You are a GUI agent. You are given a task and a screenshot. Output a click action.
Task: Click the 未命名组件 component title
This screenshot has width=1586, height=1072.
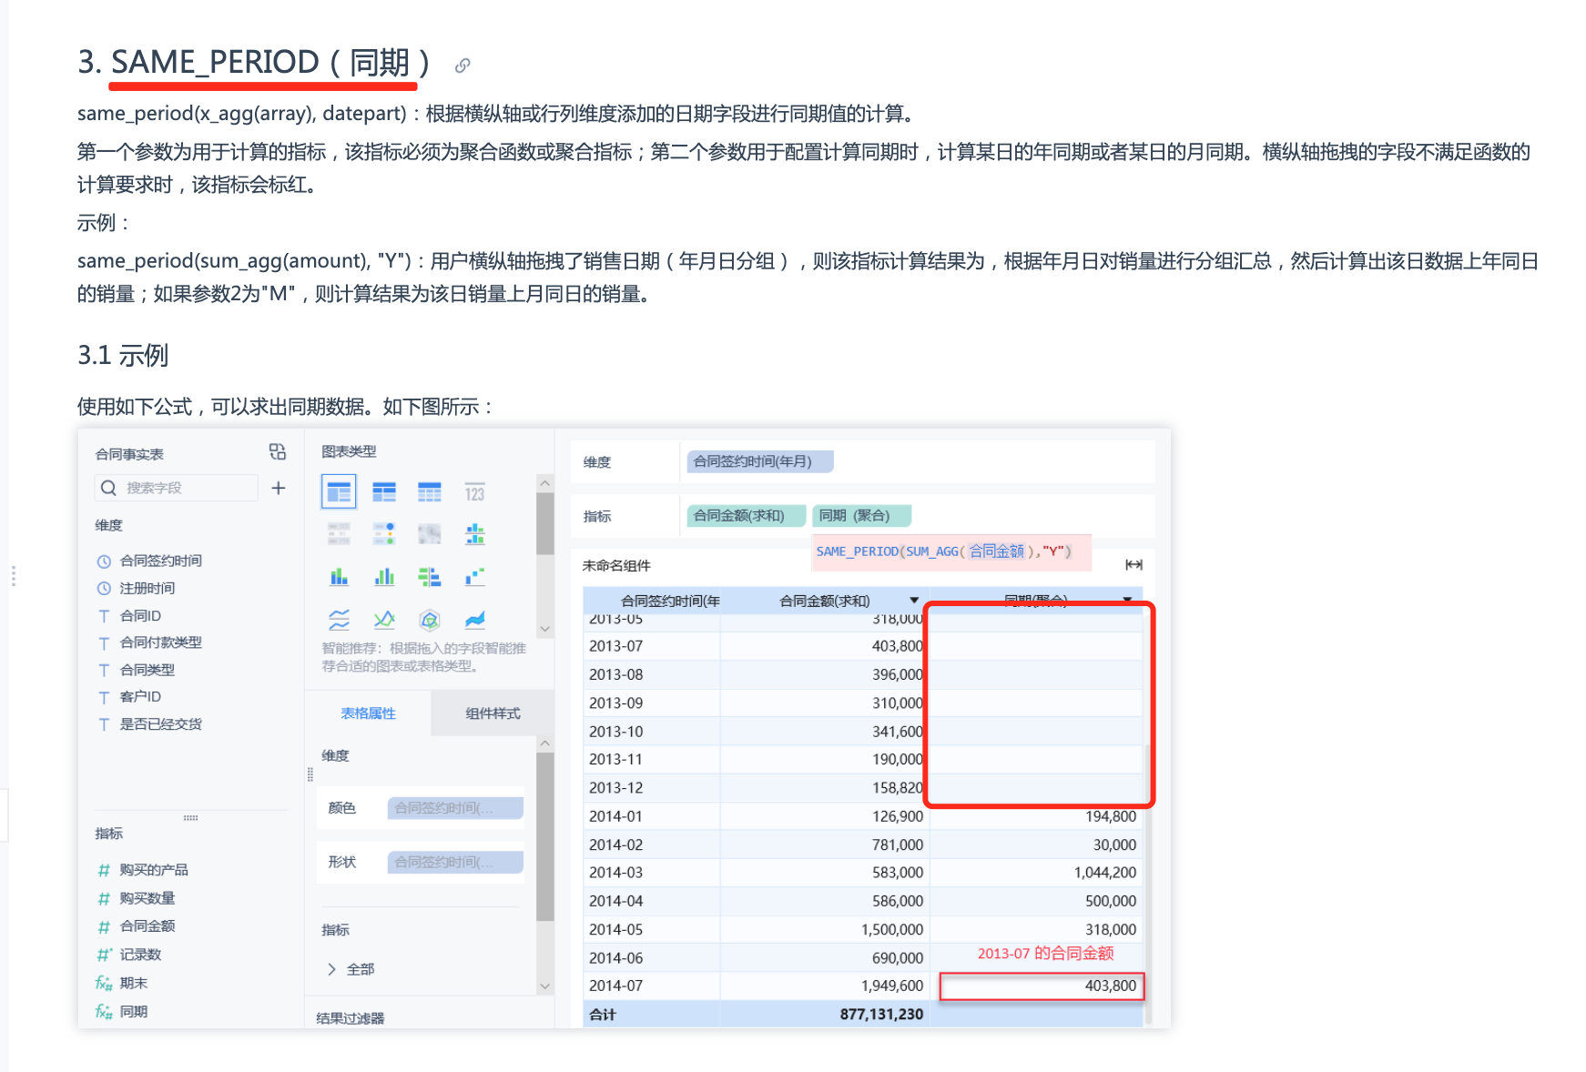pyautogui.click(x=616, y=566)
